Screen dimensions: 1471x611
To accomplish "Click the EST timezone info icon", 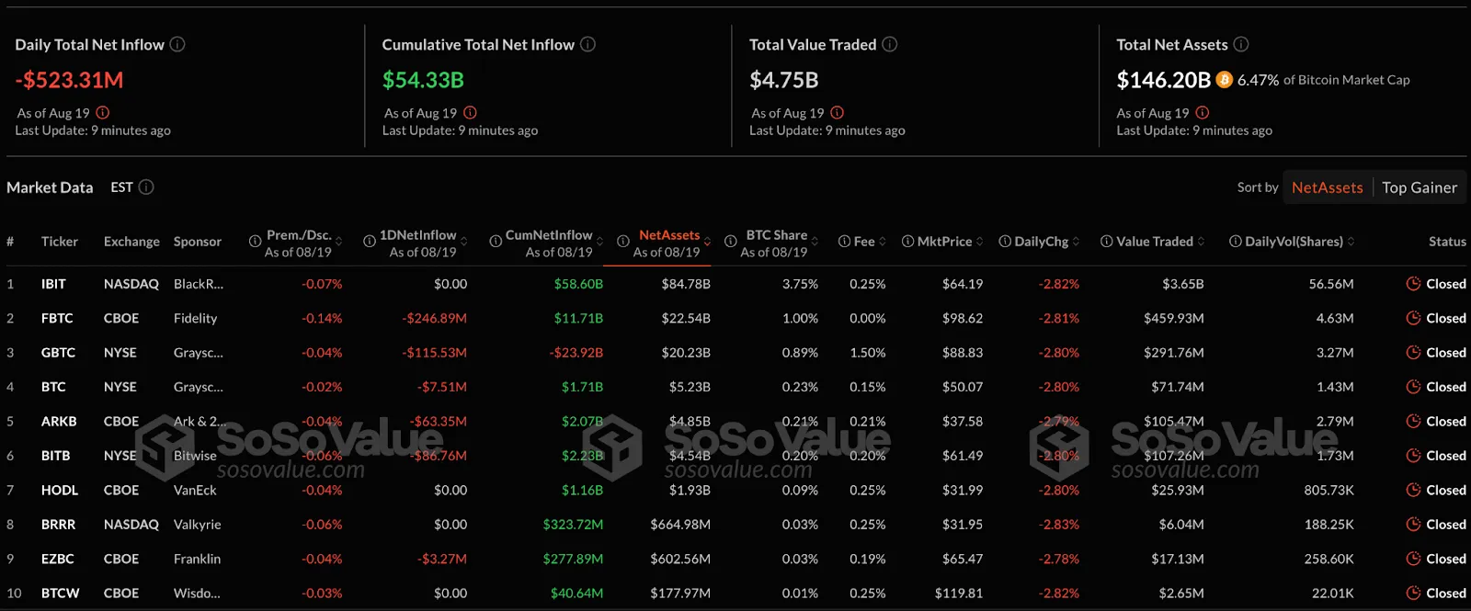I will (146, 187).
